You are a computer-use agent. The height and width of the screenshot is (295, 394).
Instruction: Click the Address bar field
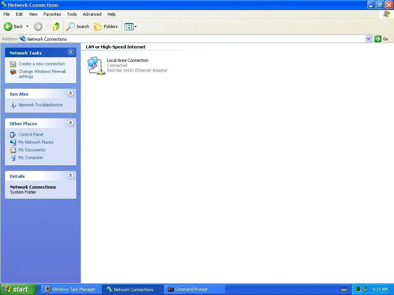coord(192,39)
